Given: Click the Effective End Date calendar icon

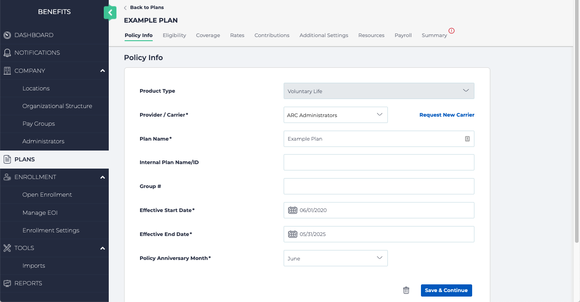Looking at the screenshot, I should click(x=293, y=234).
